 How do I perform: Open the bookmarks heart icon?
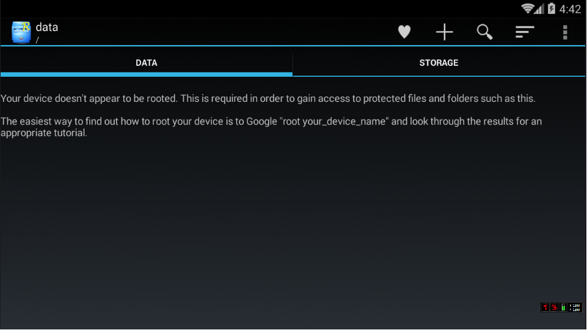tap(404, 32)
